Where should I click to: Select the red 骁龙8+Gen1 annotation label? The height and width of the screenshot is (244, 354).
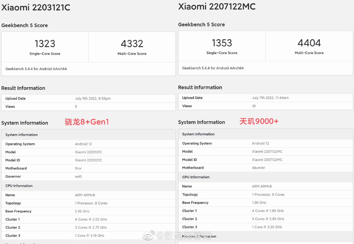coord(87,122)
